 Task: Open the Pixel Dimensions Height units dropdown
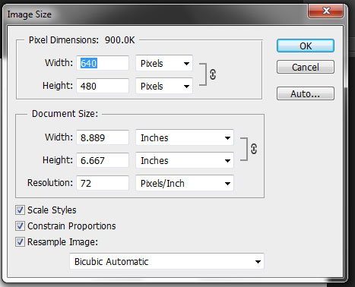click(x=164, y=86)
